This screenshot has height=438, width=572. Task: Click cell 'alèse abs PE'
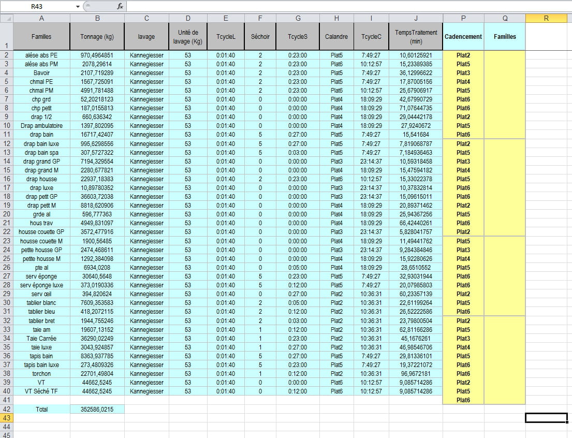[41, 55]
